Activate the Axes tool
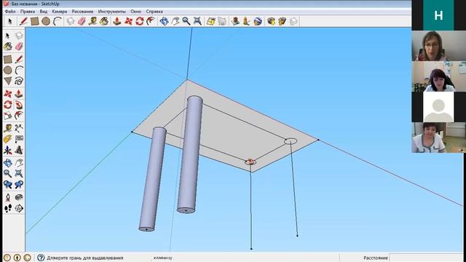 pos(8,151)
